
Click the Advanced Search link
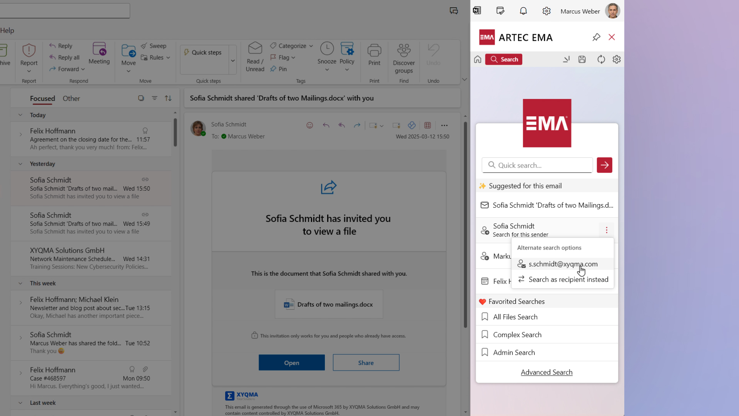coord(547,372)
